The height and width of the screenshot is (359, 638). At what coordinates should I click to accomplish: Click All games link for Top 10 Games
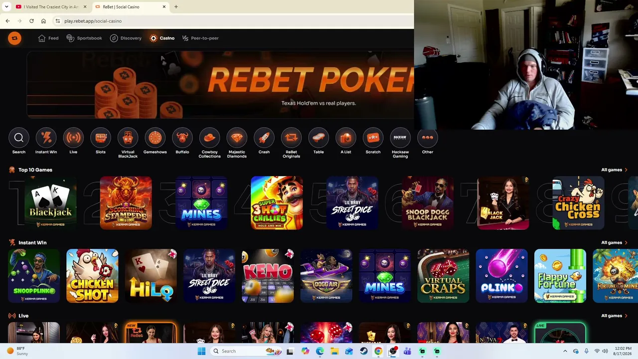614,170
